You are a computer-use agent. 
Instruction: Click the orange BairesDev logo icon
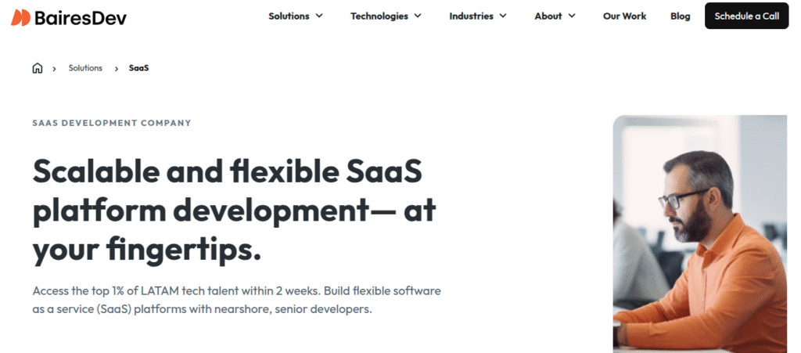tap(21, 17)
